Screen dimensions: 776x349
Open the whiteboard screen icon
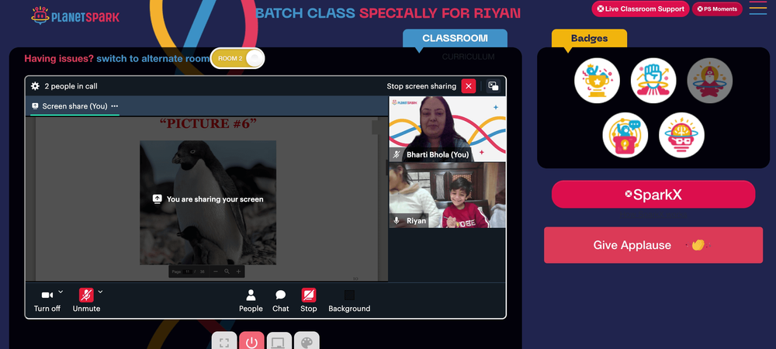[x=279, y=342]
